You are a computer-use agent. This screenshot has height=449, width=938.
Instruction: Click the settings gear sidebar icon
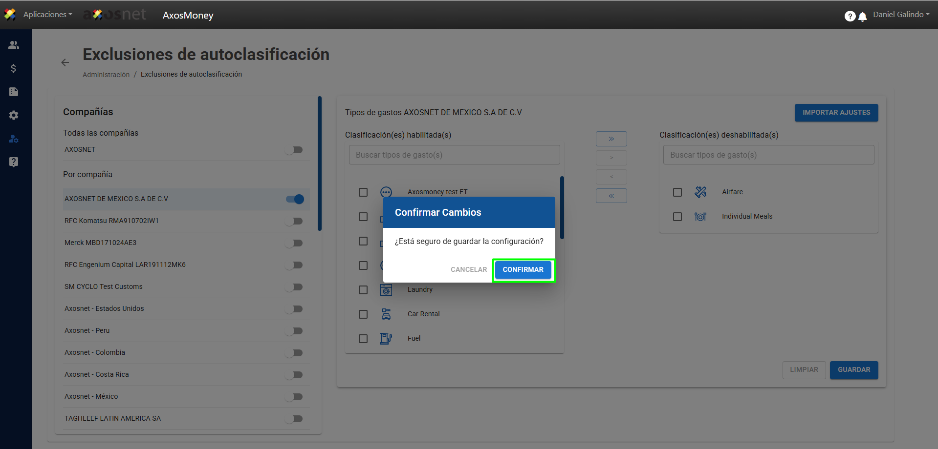pos(14,115)
